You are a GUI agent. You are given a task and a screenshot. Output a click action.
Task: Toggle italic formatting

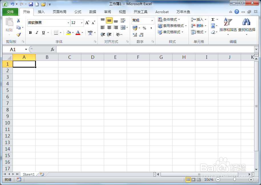click(x=37, y=33)
